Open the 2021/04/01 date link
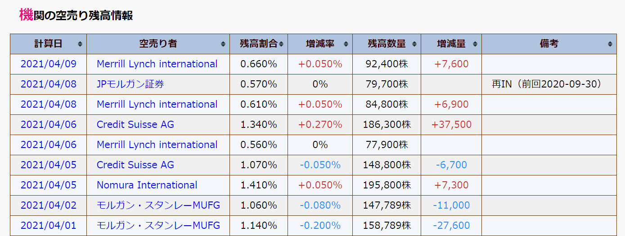Viewport: 625px width, 236px height. [x=49, y=225]
